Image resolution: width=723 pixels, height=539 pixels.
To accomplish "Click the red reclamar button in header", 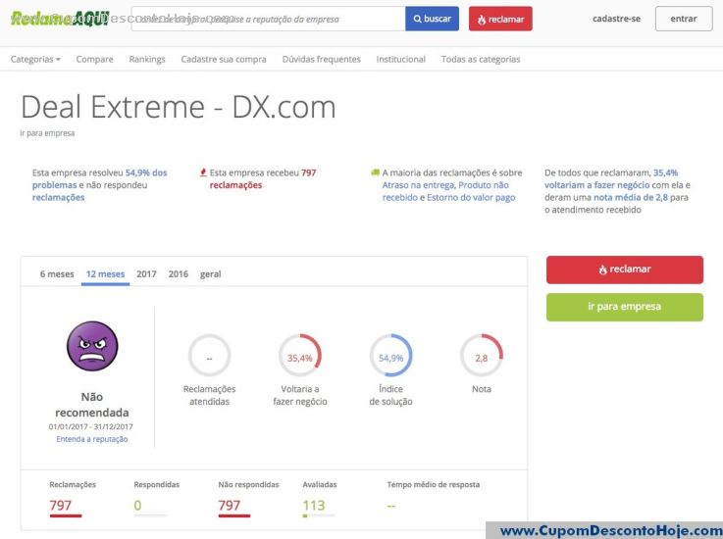I will [500, 19].
